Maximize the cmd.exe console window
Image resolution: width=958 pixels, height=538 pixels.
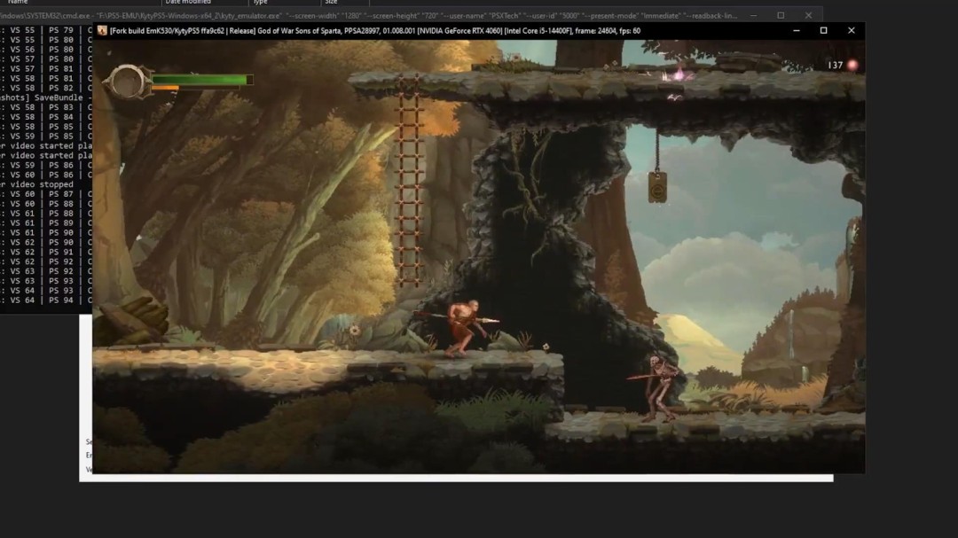[x=781, y=15]
